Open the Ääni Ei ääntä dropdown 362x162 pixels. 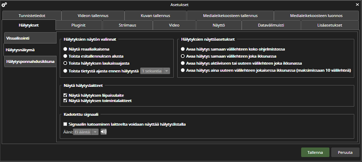pos(86,132)
